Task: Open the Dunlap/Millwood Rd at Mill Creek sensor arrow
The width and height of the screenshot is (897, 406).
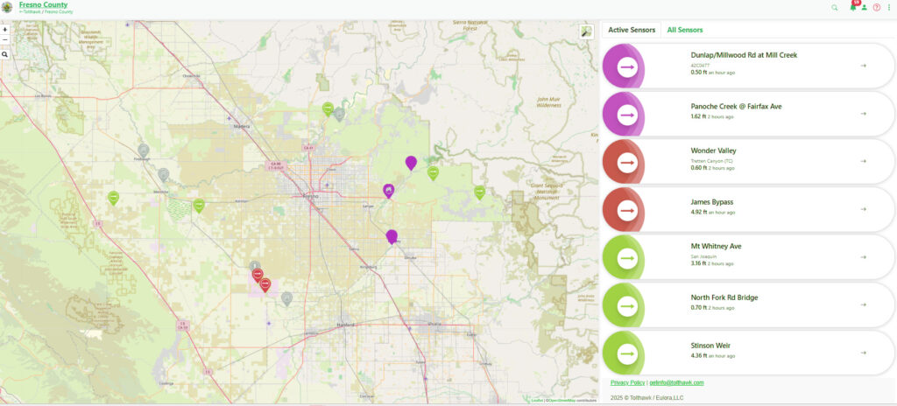Action: [x=863, y=65]
